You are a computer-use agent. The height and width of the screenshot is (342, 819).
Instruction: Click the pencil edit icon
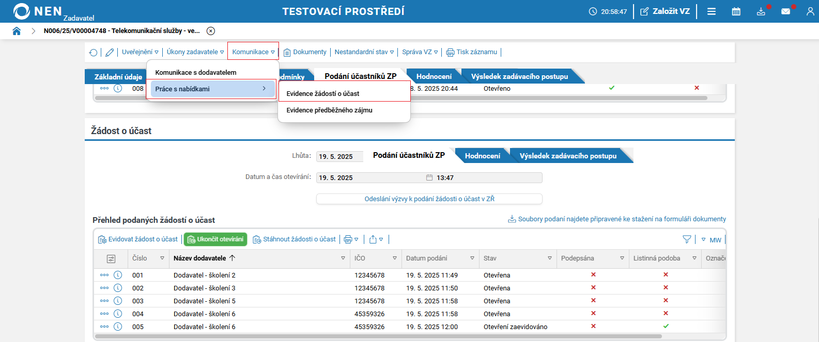(110, 52)
